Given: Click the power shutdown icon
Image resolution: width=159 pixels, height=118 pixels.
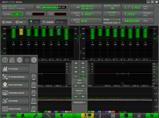Looking at the screenshot, I should pyautogui.click(x=34, y=60).
